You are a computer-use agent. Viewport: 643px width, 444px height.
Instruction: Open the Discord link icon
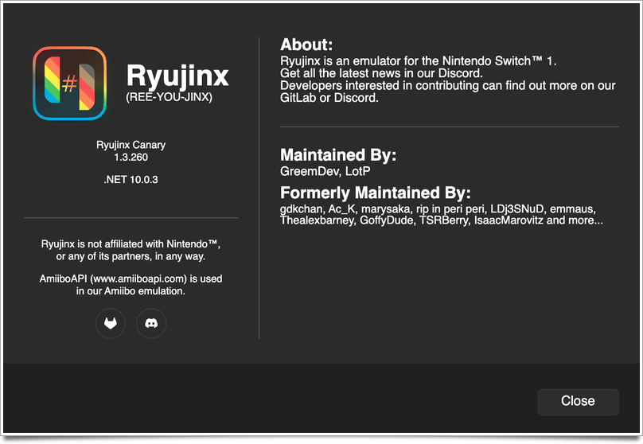click(151, 324)
